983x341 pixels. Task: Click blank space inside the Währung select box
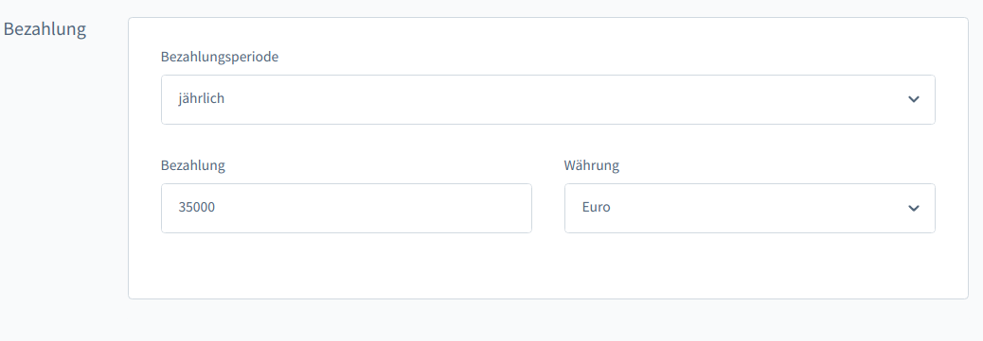click(x=750, y=209)
